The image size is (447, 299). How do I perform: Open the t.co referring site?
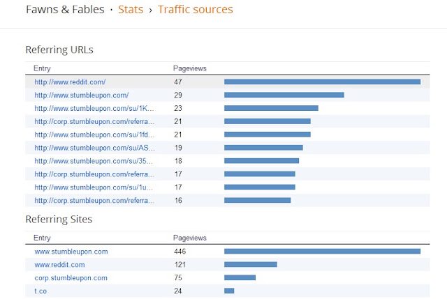click(41, 291)
